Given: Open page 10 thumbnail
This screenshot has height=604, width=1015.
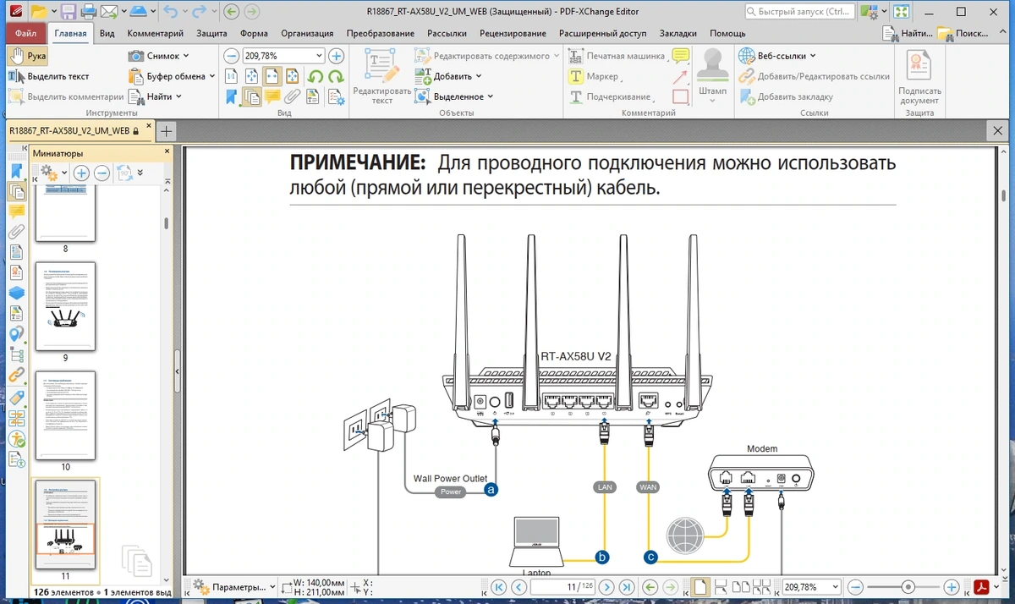Looking at the screenshot, I should (x=65, y=415).
